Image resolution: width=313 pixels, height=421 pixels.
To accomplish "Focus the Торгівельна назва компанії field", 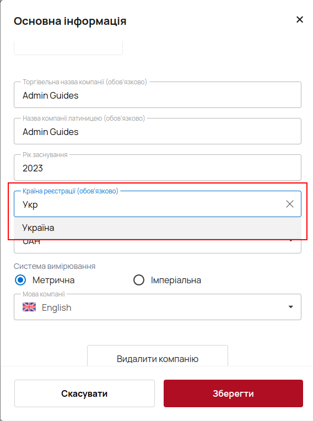I will pyautogui.click(x=158, y=95).
